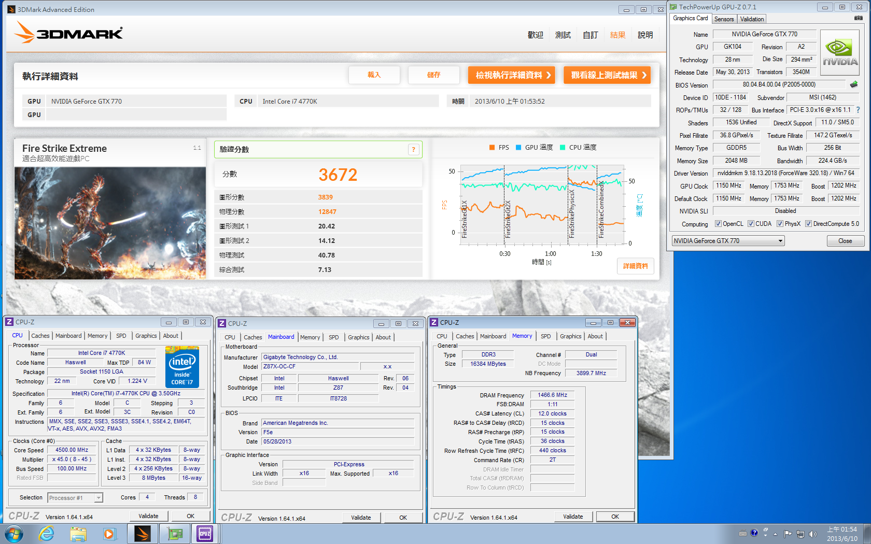Click the 3DMark logo

pyautogui.click(x=68, y=33)
